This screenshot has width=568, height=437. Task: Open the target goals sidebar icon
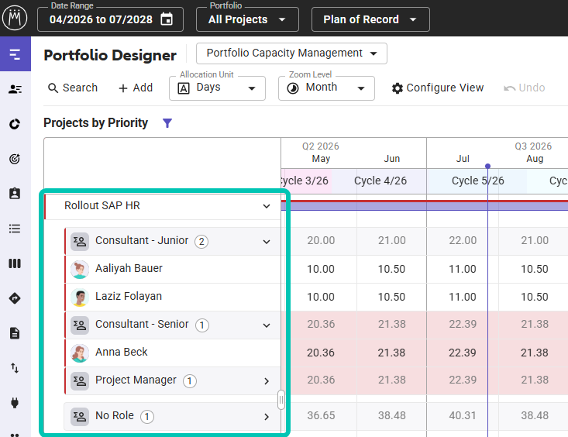click(15, 159)
